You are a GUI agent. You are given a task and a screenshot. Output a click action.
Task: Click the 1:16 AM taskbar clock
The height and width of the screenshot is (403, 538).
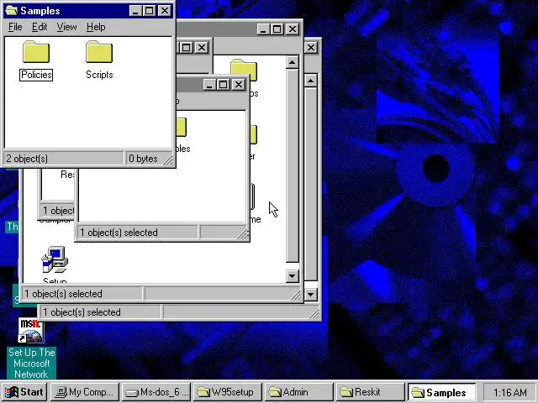[510, 392]
